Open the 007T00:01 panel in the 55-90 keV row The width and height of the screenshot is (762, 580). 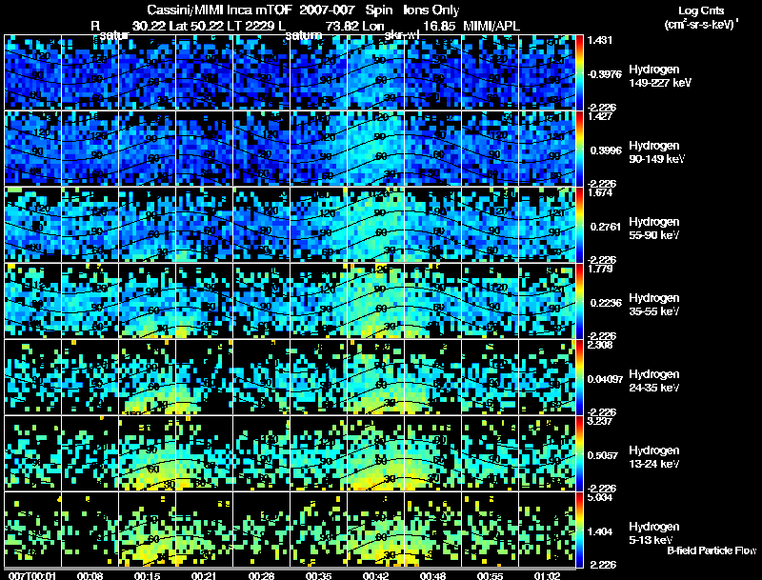pyautogui.click(x=32, y=225)
